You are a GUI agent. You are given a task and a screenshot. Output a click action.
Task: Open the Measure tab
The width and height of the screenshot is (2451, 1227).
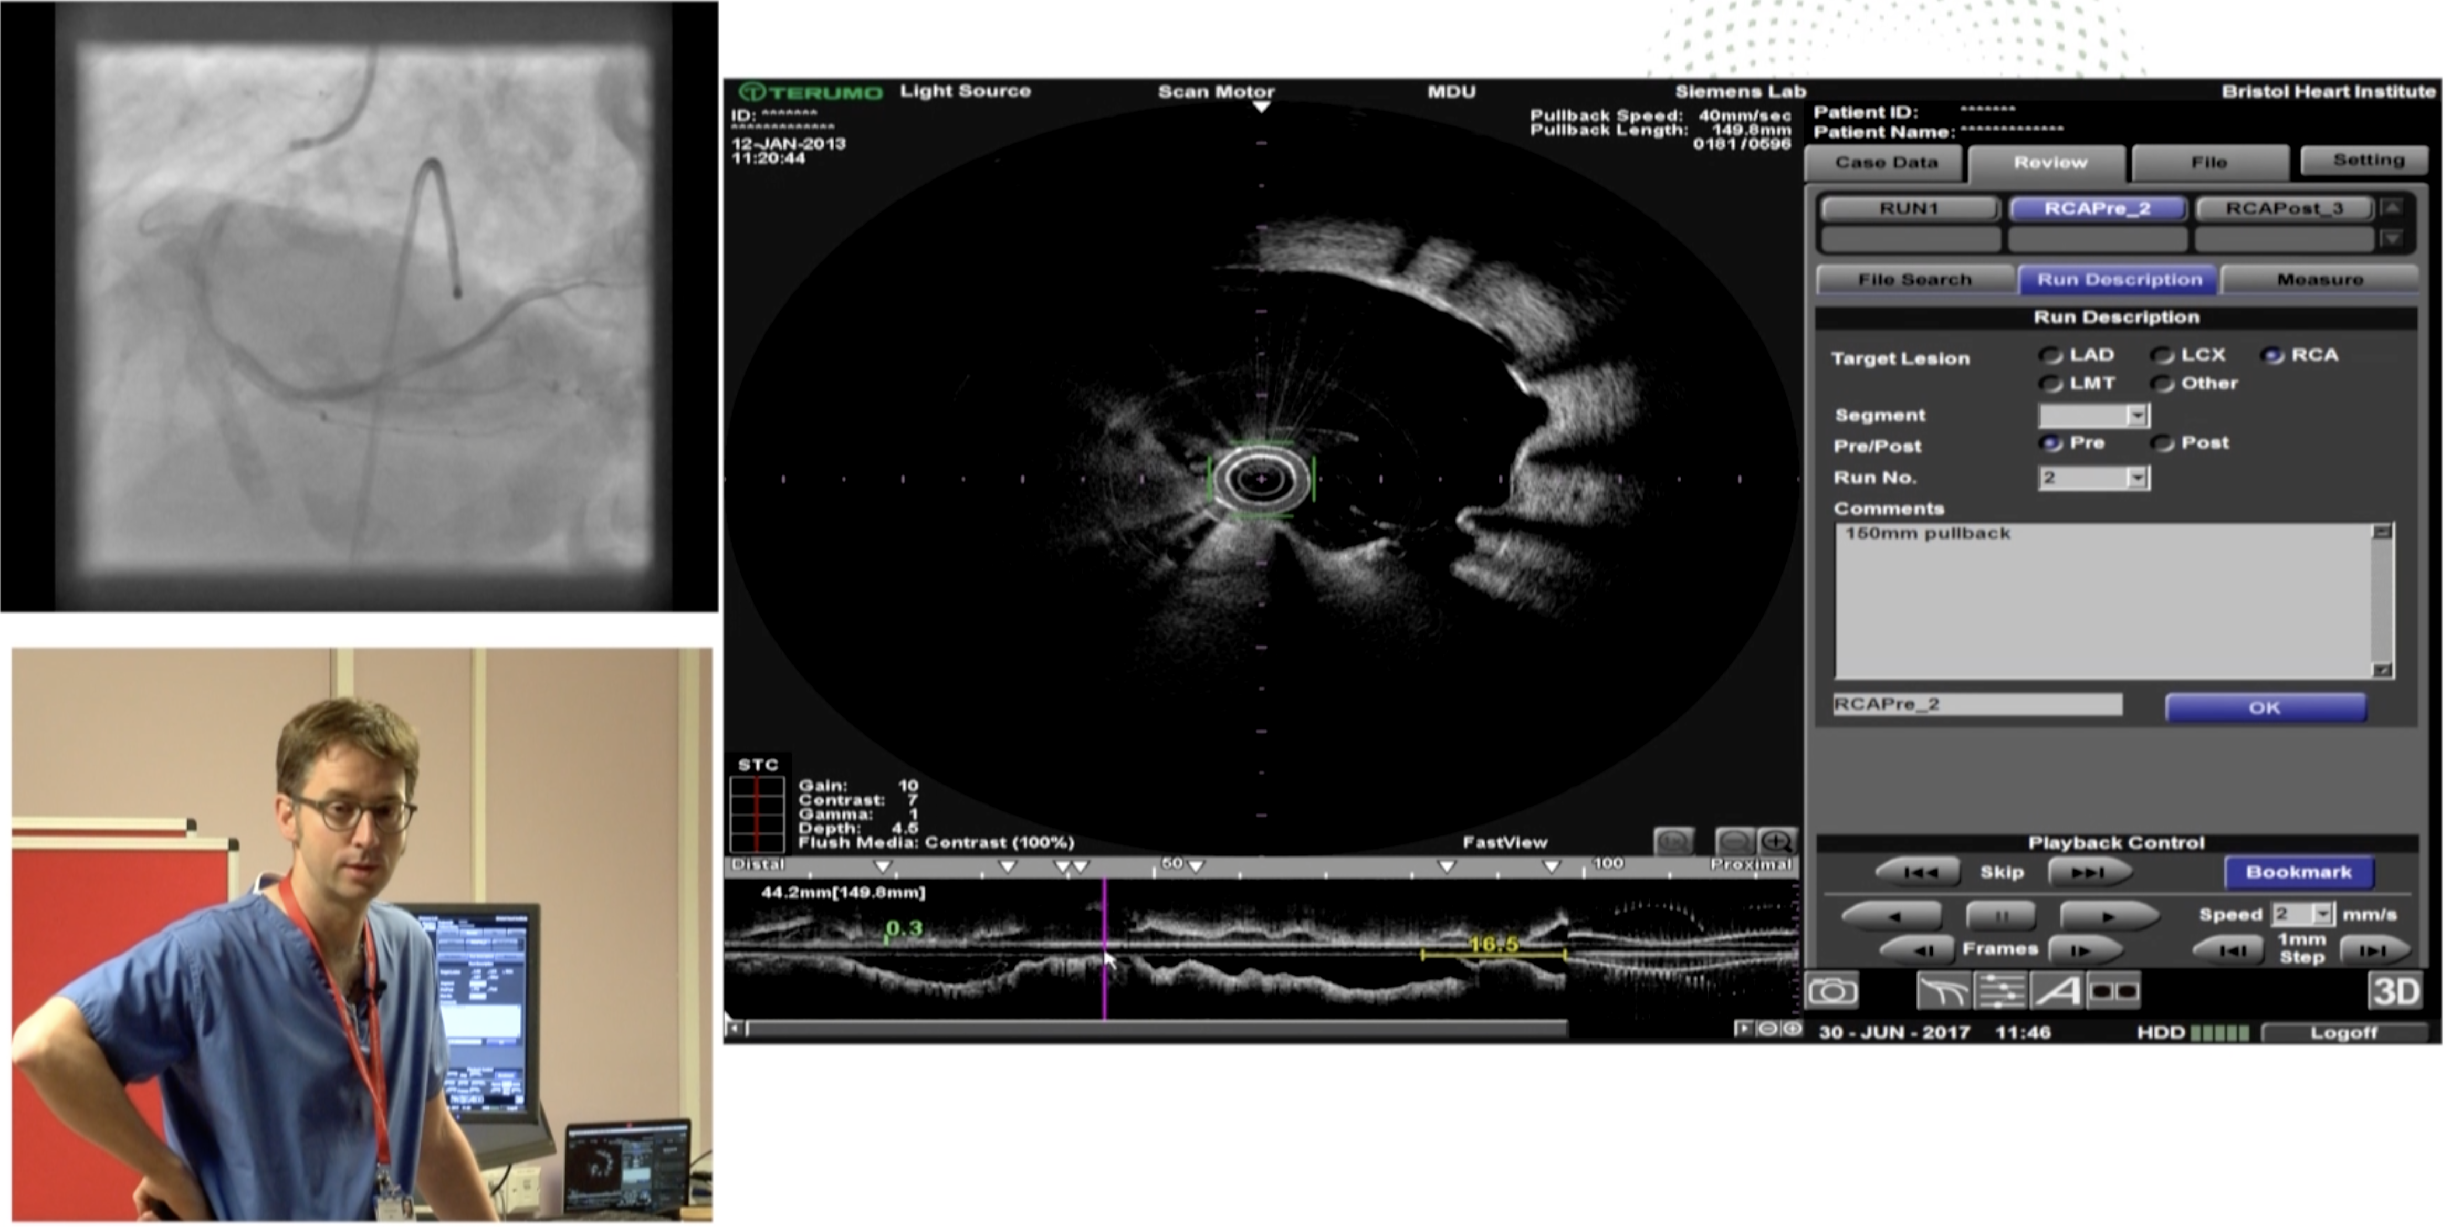coord(2319,280)
